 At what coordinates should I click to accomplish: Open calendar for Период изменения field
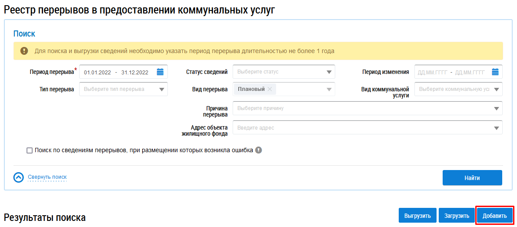tap(495, 72)
